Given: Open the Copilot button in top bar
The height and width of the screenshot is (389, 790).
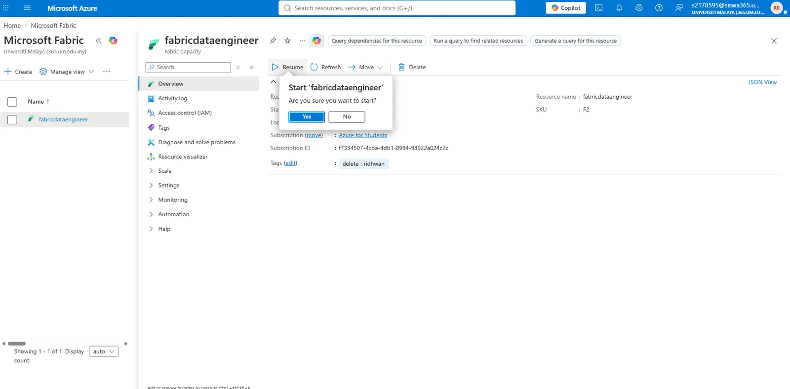Looking at the screenshot, I should point(566,8).
